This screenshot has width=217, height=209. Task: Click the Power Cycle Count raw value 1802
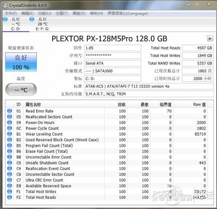(x=201, y=128)
